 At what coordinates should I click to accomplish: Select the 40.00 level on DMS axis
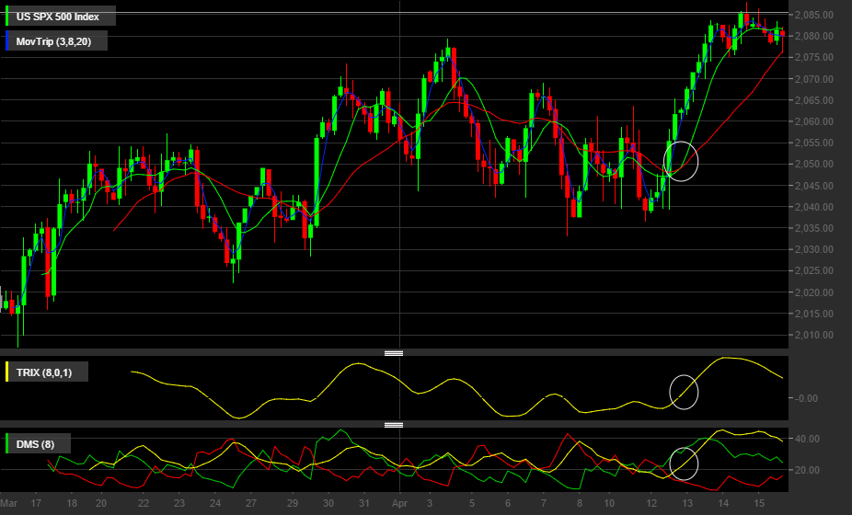(807, 439)
